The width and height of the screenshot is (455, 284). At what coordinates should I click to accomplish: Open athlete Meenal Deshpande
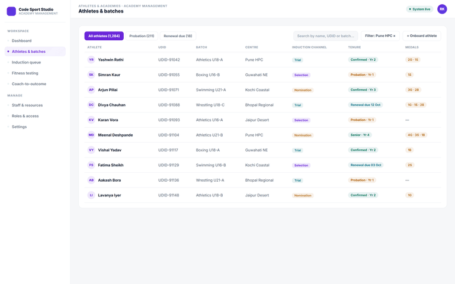coord(116,135)
